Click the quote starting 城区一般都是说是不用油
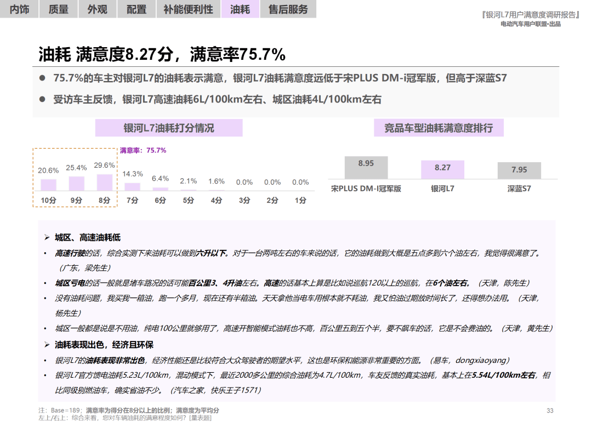Image resolution: width=592 pixels, height=444 pixels. coord(304,328)
